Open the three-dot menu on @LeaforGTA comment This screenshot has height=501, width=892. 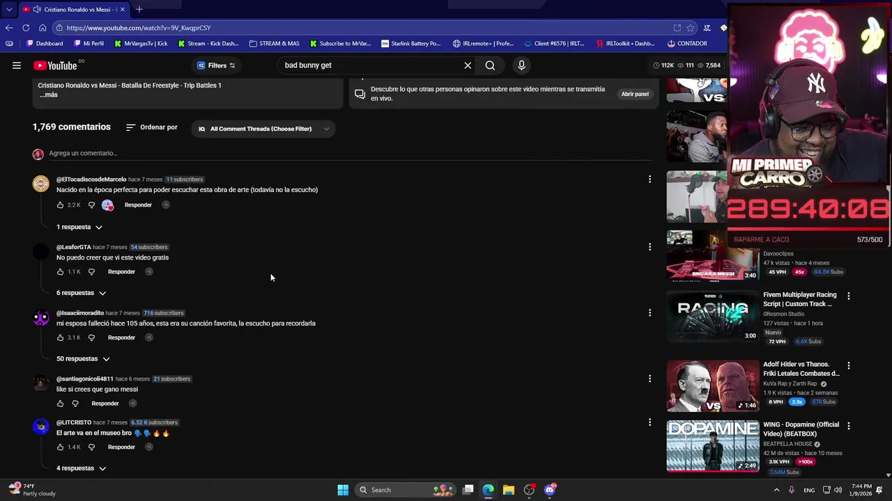tap(649, 247)
